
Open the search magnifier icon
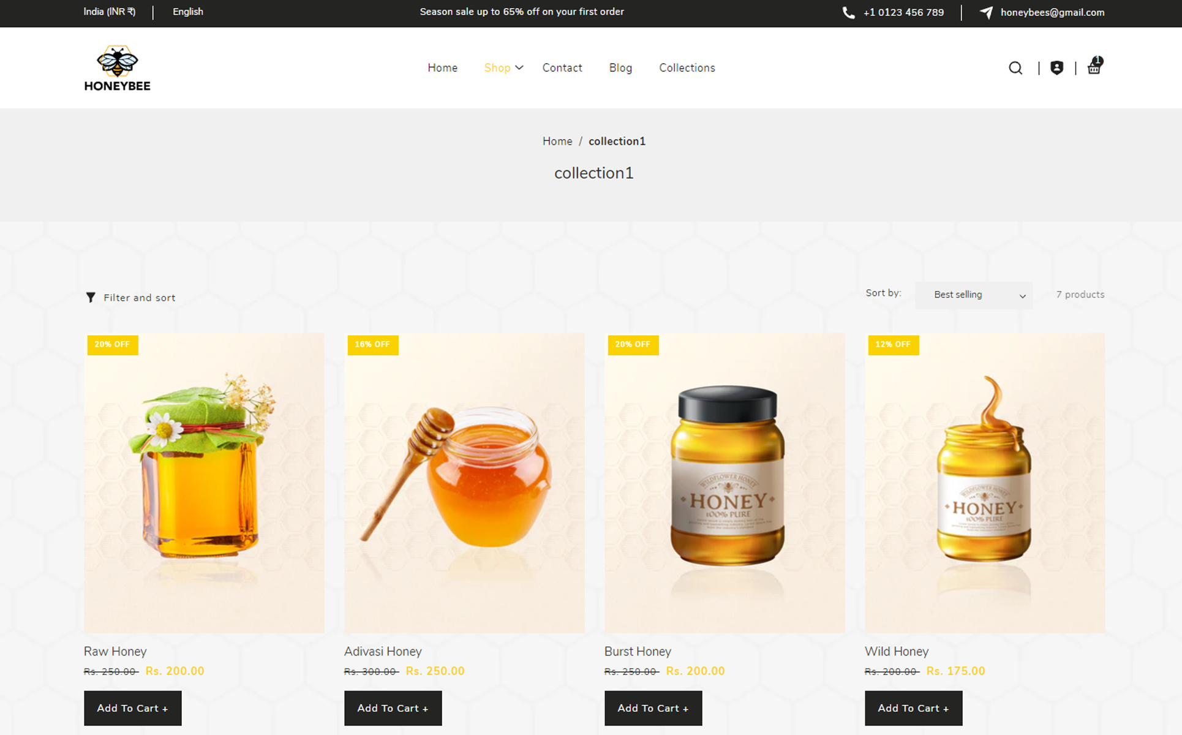1015,68
